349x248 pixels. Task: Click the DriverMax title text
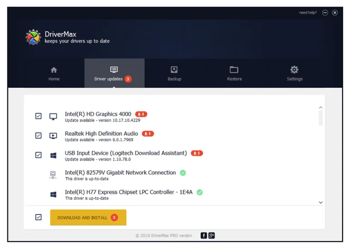pos(60,34)
